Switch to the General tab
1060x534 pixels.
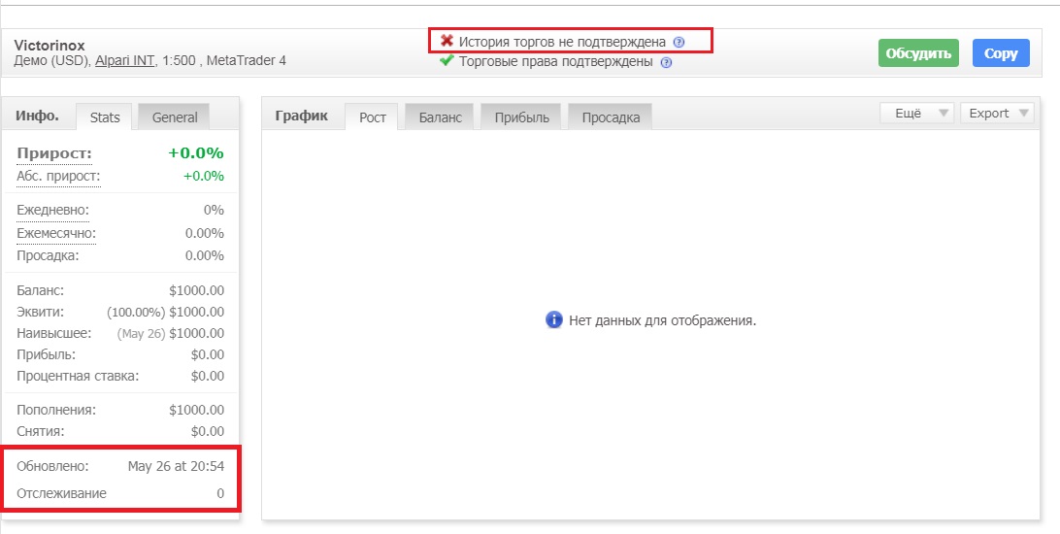(175, 117)
